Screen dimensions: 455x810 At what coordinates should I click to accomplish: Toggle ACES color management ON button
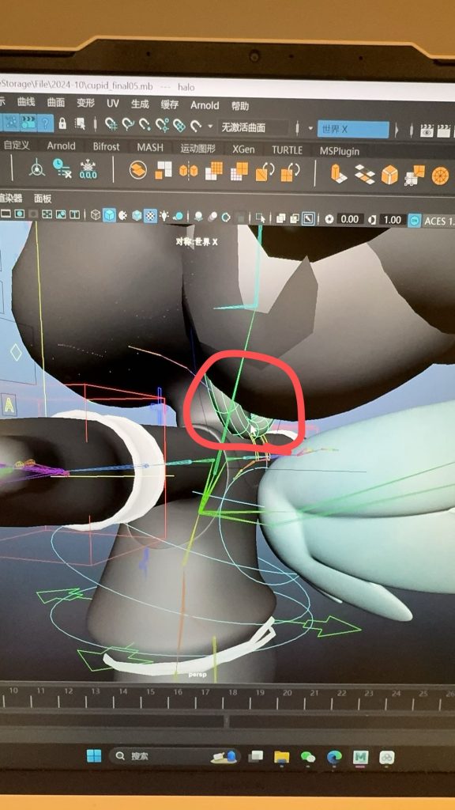point(414,220)
